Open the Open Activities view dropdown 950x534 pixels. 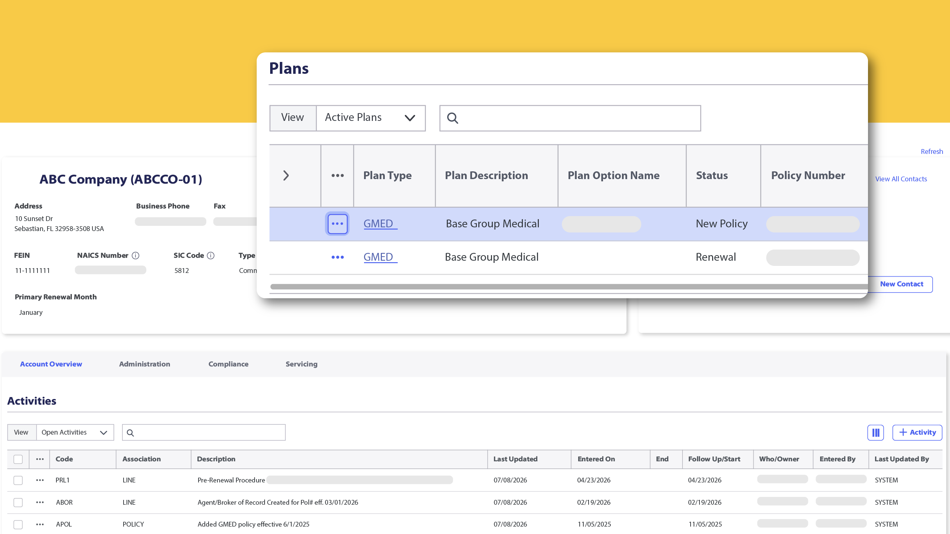75,432
